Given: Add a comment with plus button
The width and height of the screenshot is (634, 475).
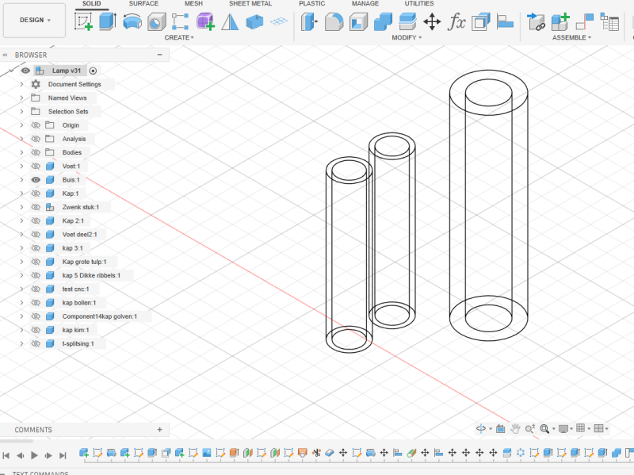Looking at the screenshot, I should pos(160,430).
